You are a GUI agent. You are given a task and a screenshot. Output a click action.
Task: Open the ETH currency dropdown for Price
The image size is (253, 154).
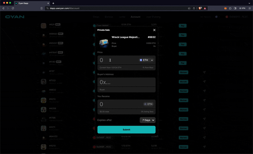[146, 60]
